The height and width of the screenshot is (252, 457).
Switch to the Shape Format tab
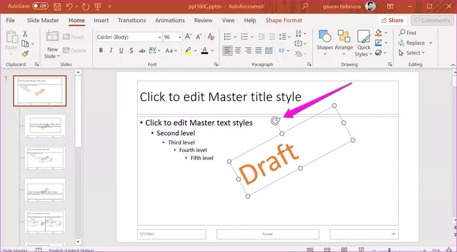[283, 20]
